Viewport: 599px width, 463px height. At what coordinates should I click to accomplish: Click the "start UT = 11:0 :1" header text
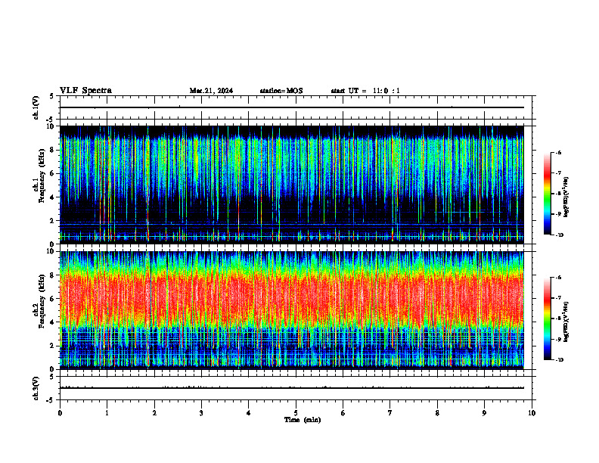pos(365,91)
